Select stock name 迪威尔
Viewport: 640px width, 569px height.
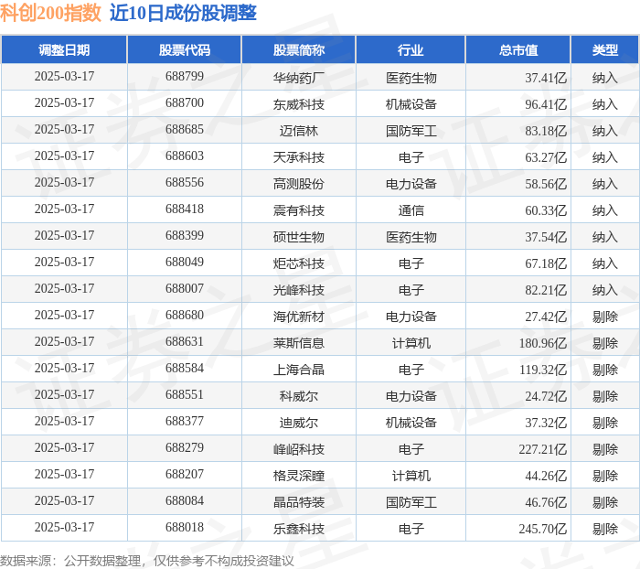299,423
